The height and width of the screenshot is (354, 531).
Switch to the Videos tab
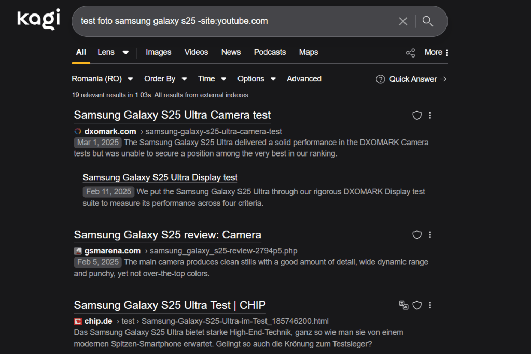[196, 52]
